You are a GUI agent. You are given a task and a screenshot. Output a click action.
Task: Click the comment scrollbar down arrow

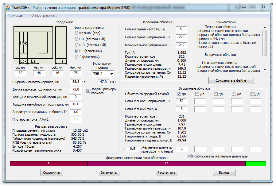click(x=265, y=70)
